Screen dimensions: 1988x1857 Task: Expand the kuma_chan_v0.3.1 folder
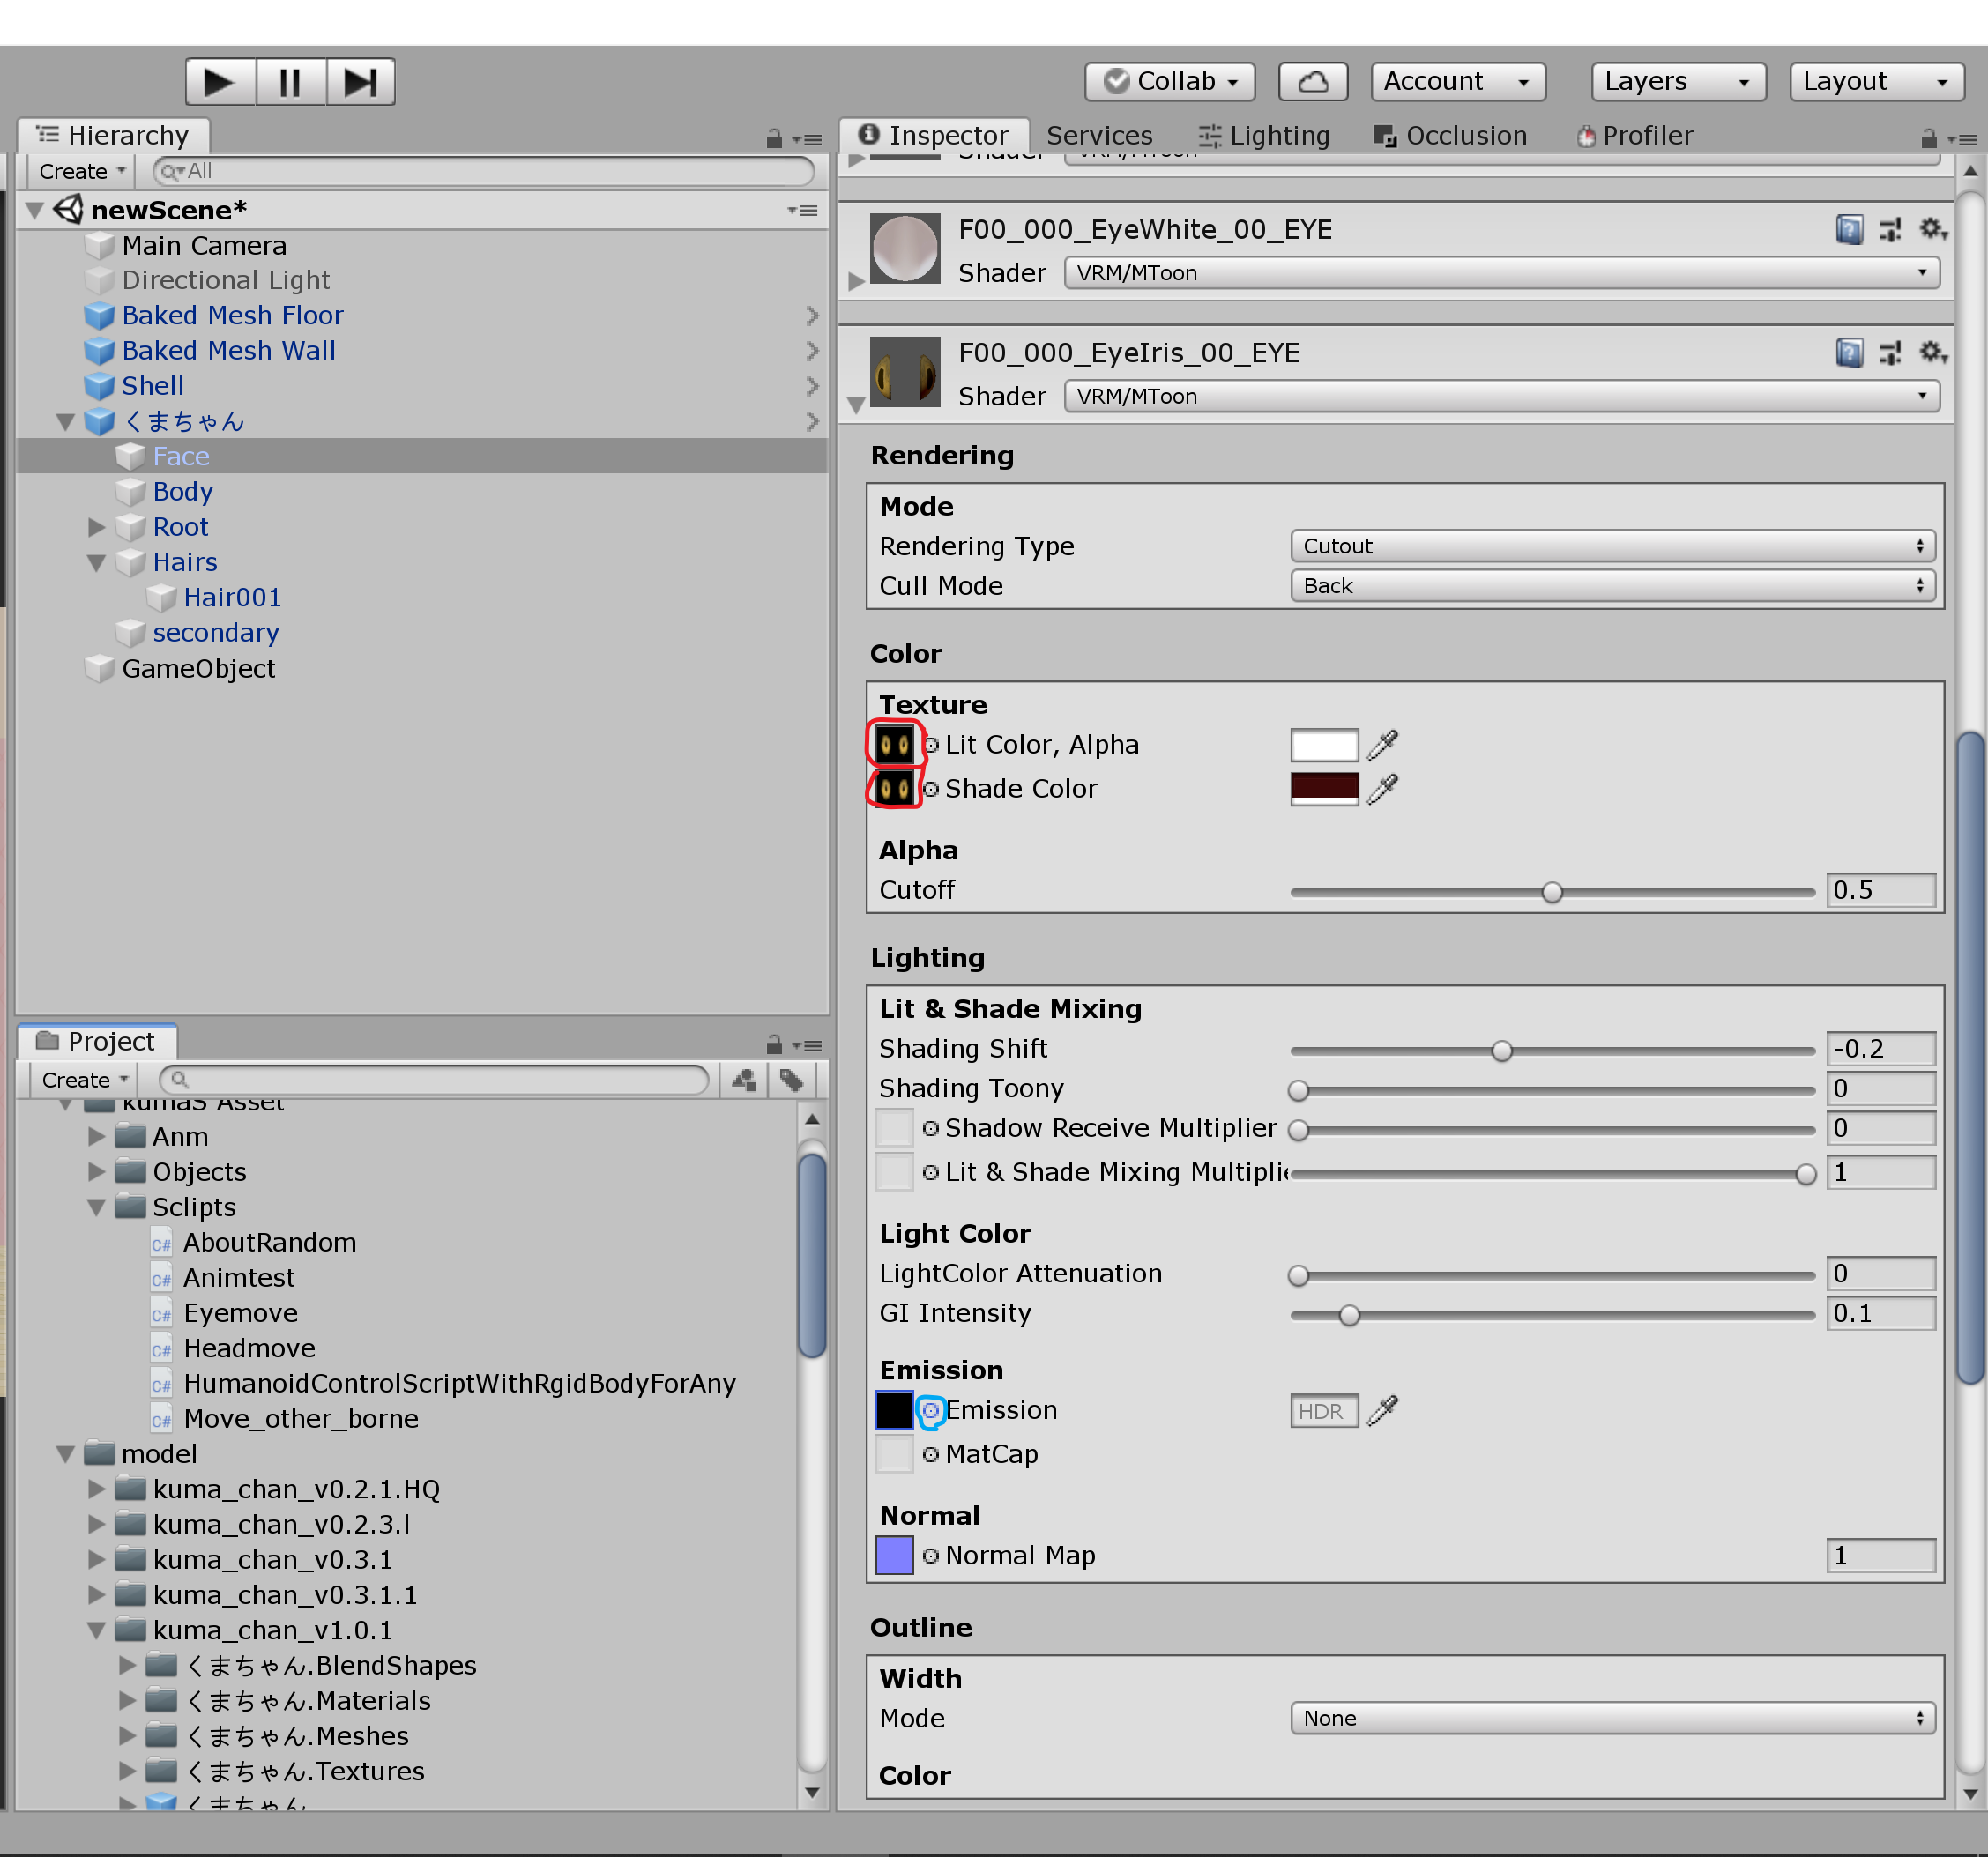[97, 1559]
